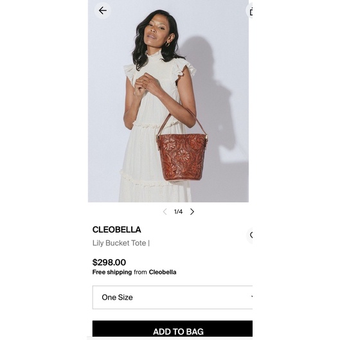
Task: Open the CLEOBELLA brand heading
Action: [117, 229]
